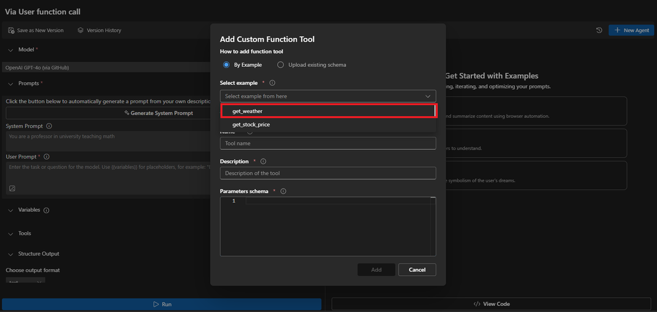The height and width of the screenshot is (312, 657).
Task: Click the Add button in dialog
Action: click(376, 270)
